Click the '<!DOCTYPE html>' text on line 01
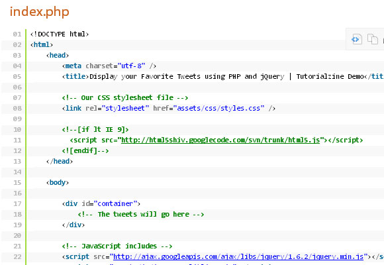 [x=60, y=34]
